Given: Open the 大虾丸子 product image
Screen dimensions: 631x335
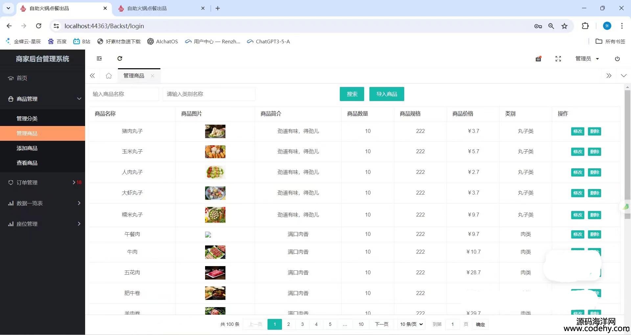Looking at the screenshot, I should tap(215, 193).
